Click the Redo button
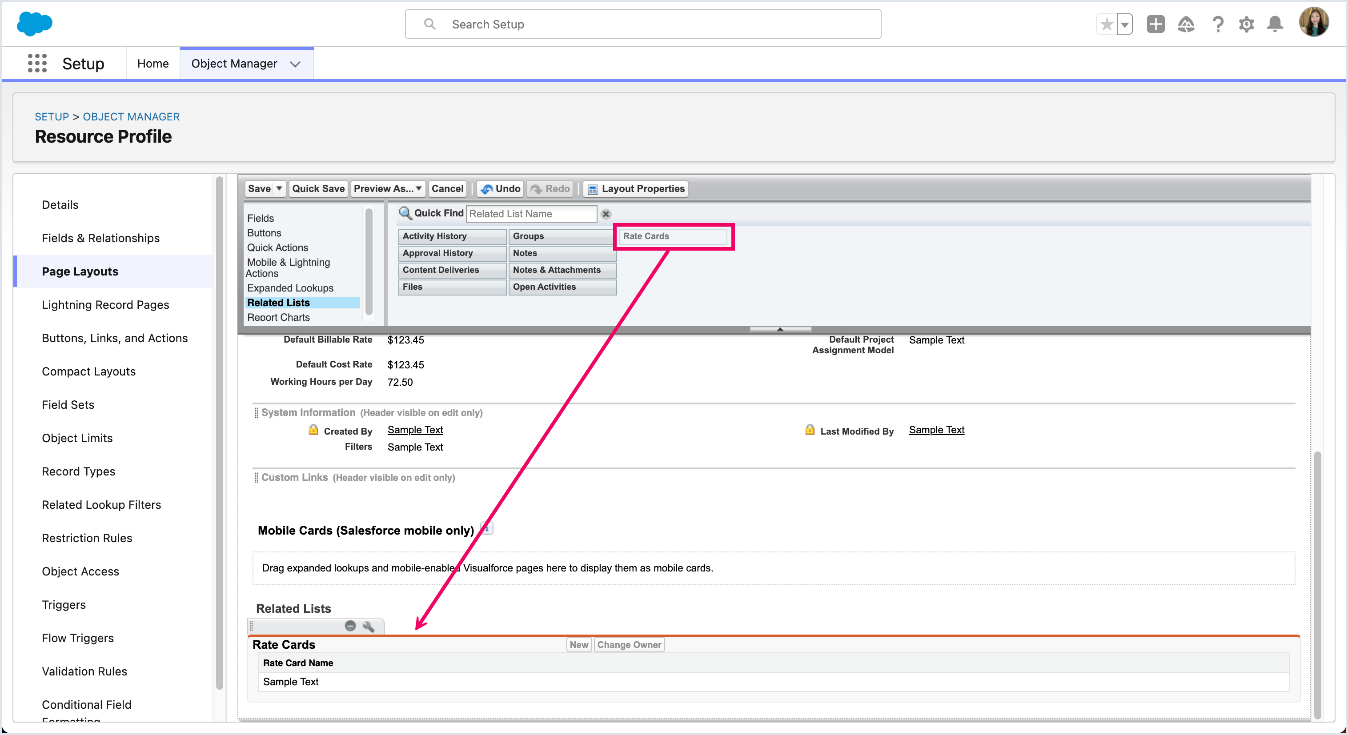Viewport: 1348px width, 735px height. [550, 188]
